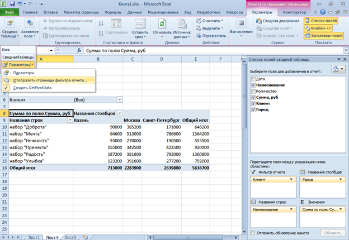349x240 pixels.
Task: Switch to the Конструктор ribbon tab
Action: click(294, 11)
